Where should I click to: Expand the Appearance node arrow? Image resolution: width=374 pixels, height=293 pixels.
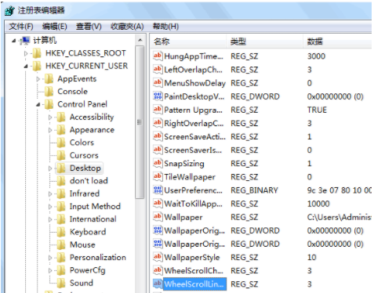click(x=50, y=130)
